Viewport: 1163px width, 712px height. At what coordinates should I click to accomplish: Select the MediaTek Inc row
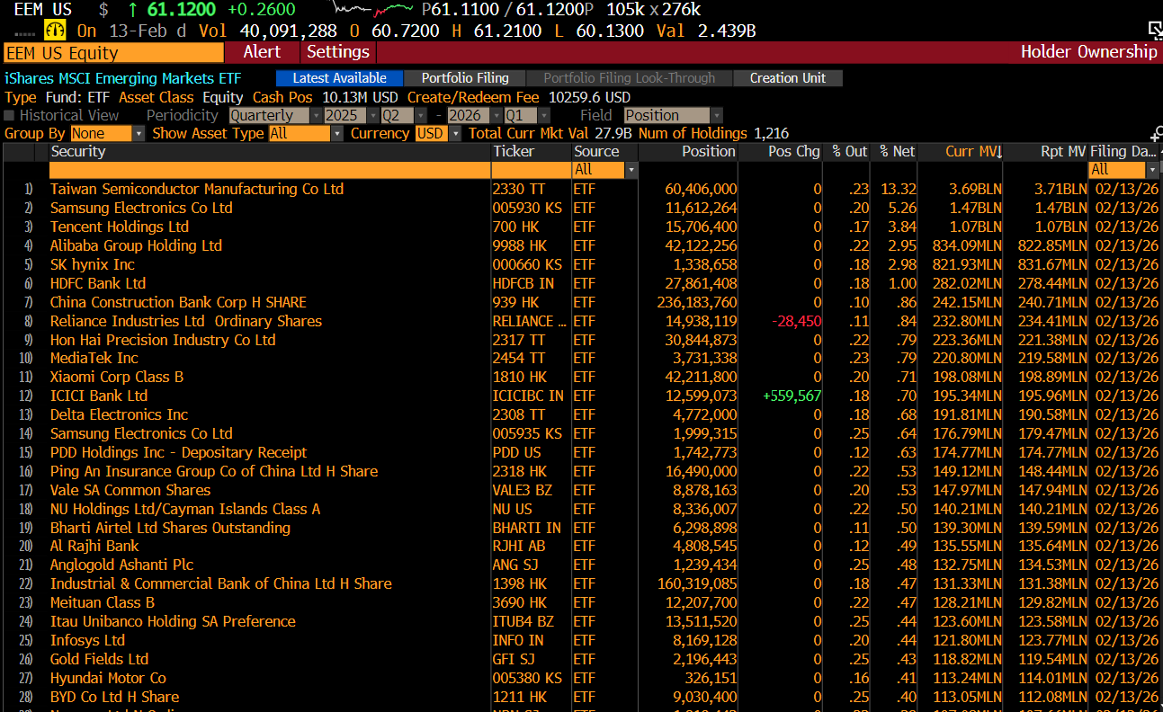point(581,358)
